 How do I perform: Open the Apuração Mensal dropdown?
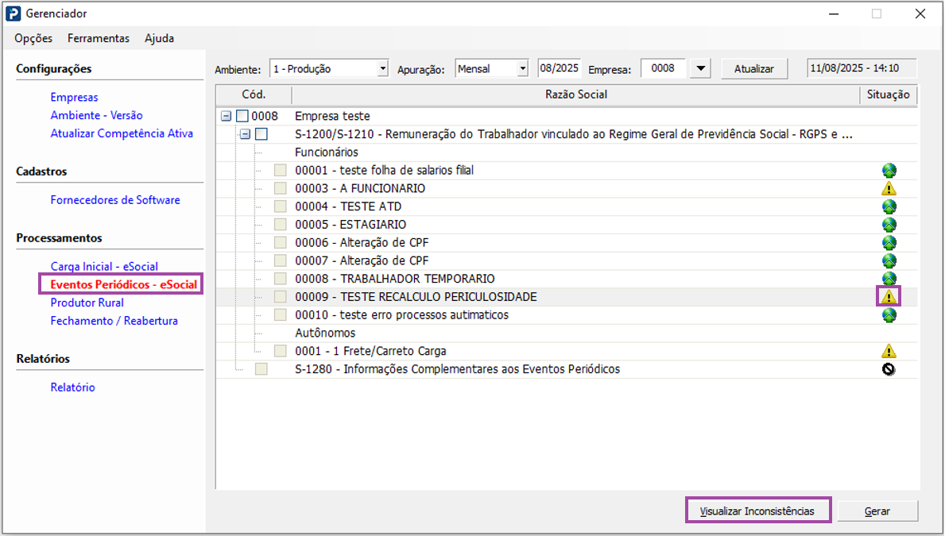click(x=522, y=68)
